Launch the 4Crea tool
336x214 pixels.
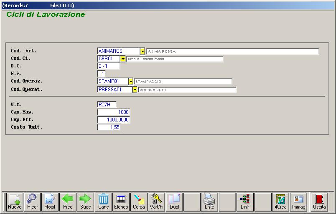pyautogui.click(x=280, y=202)
